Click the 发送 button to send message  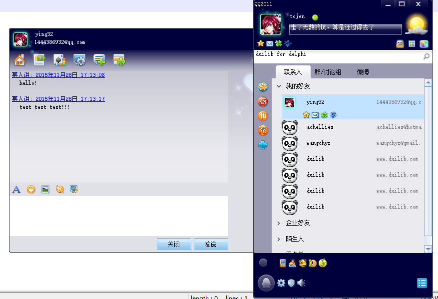pyautogui.click(x=211, y=244)
